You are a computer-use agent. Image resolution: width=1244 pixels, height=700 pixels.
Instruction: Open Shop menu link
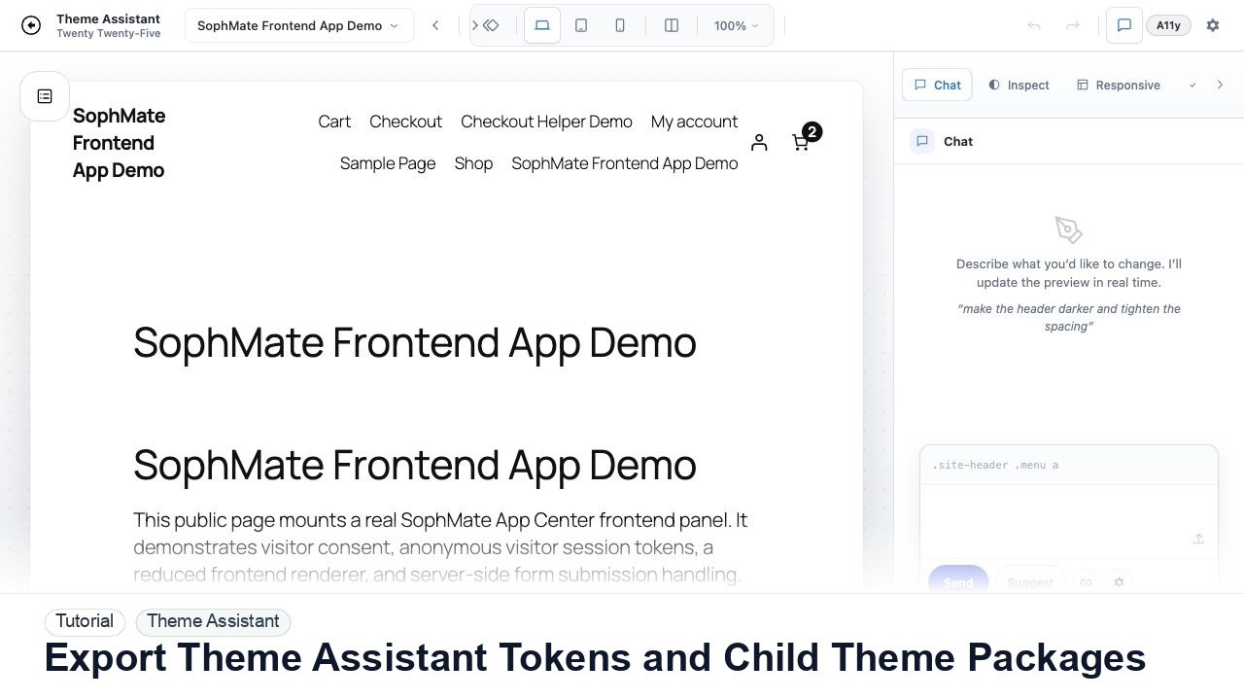click(473, 163)
